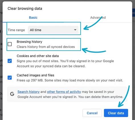This screenshot has width=135, height=120.
Task: Click the Frees up 297 MB description
Action: click(70, 80)
